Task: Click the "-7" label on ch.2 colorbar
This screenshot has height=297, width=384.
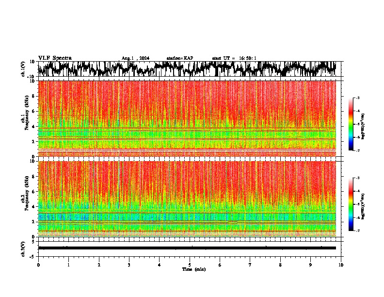Action: [x=358, y=231]
